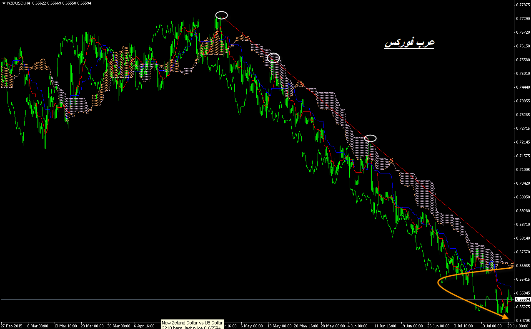Viewport: 531px width, 329px height.
Task: Click the 6 May 00:00 time label
Action: (253, 326)
